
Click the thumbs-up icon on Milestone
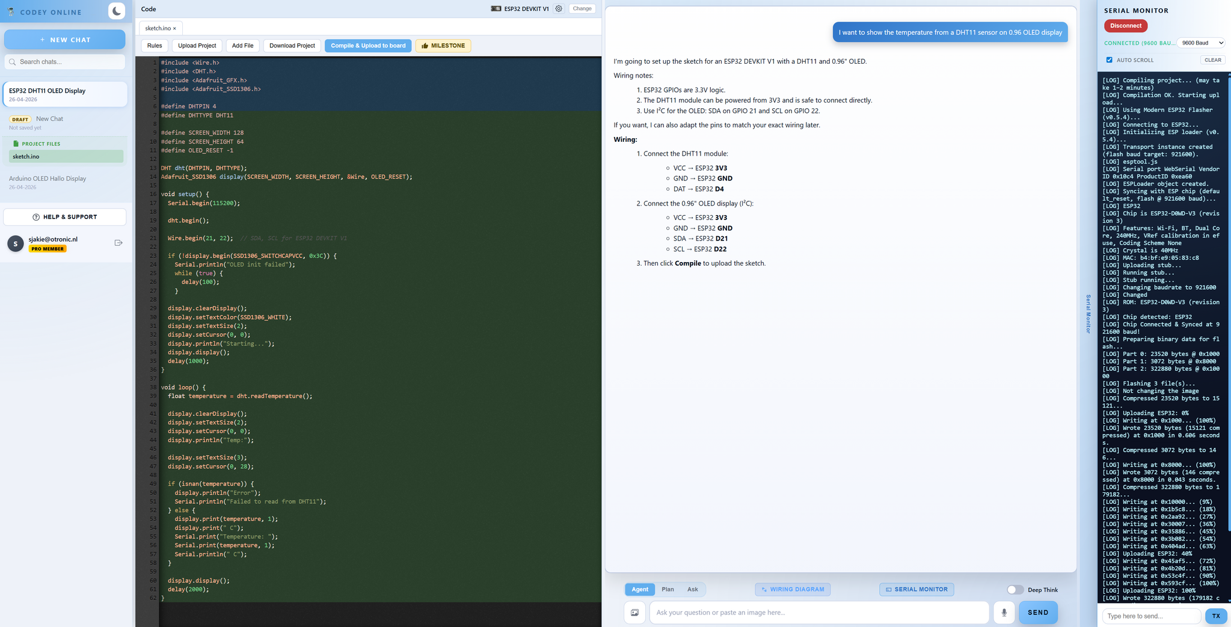click(x=425, y=46)
